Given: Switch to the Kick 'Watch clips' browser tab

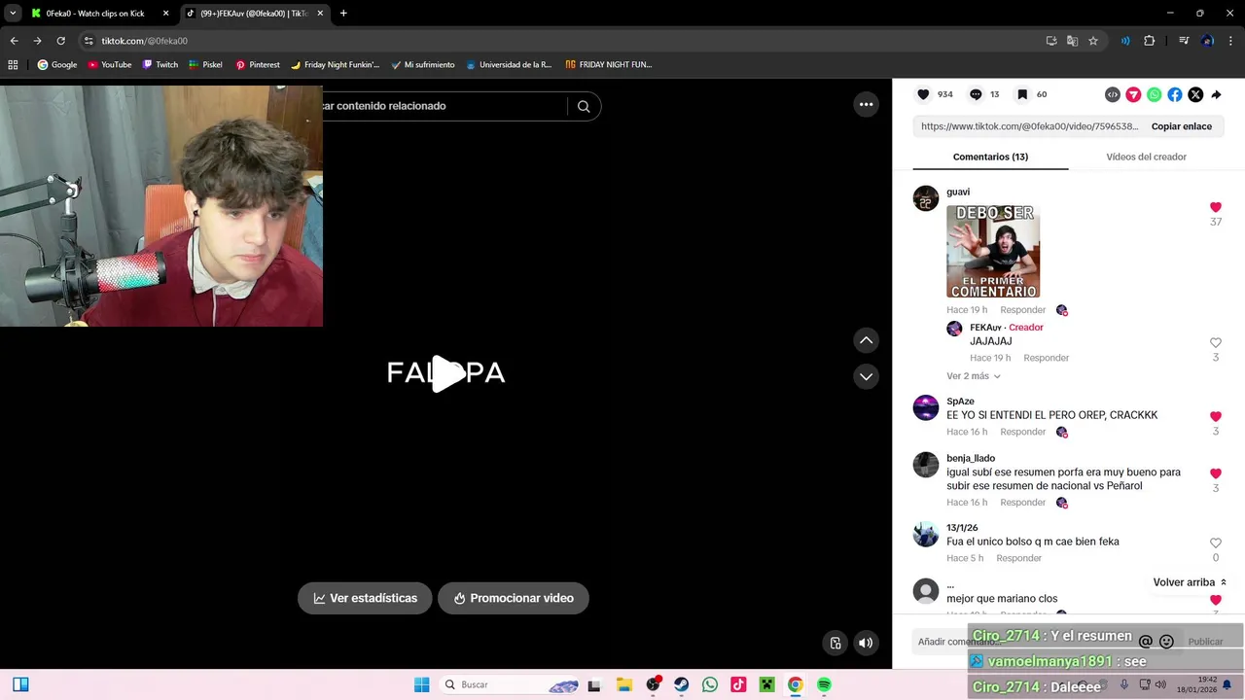Looking at the screenshot, I should tap(95, 14).
